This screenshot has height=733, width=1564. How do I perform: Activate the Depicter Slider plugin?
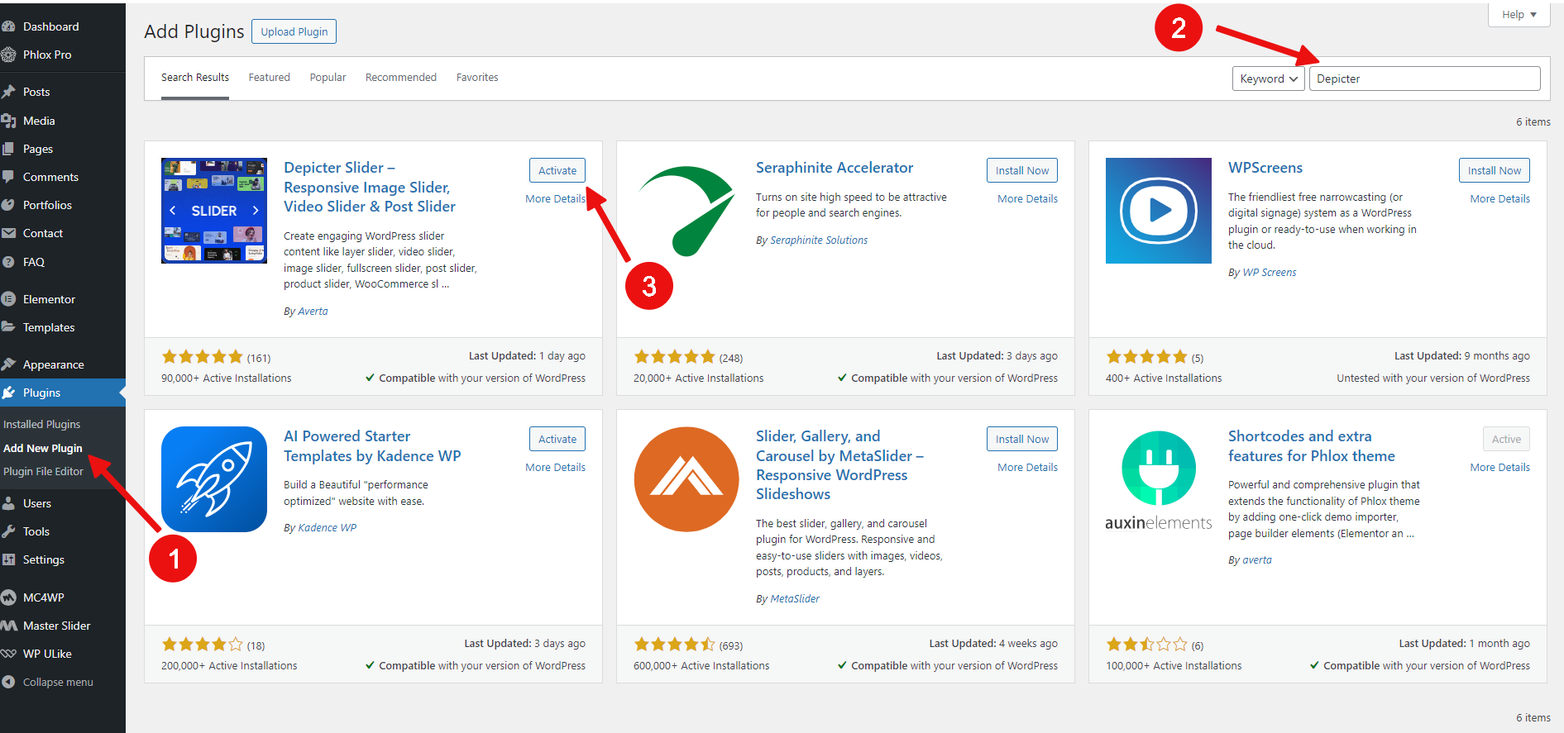click(x=557, y=170)
